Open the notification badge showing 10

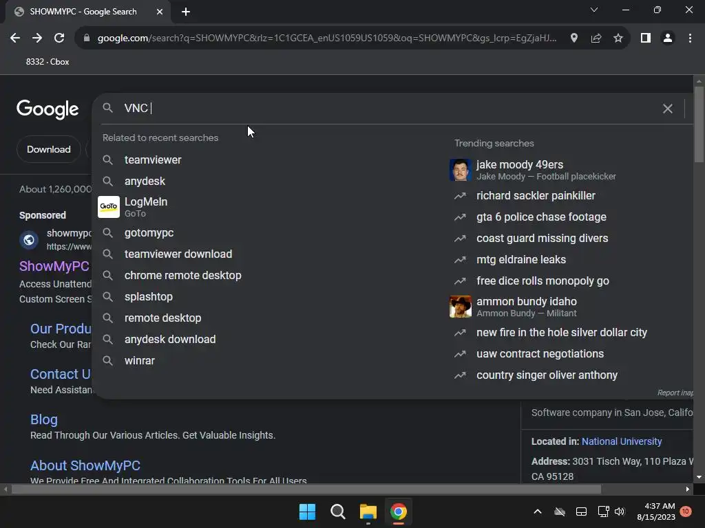(685, 511)
